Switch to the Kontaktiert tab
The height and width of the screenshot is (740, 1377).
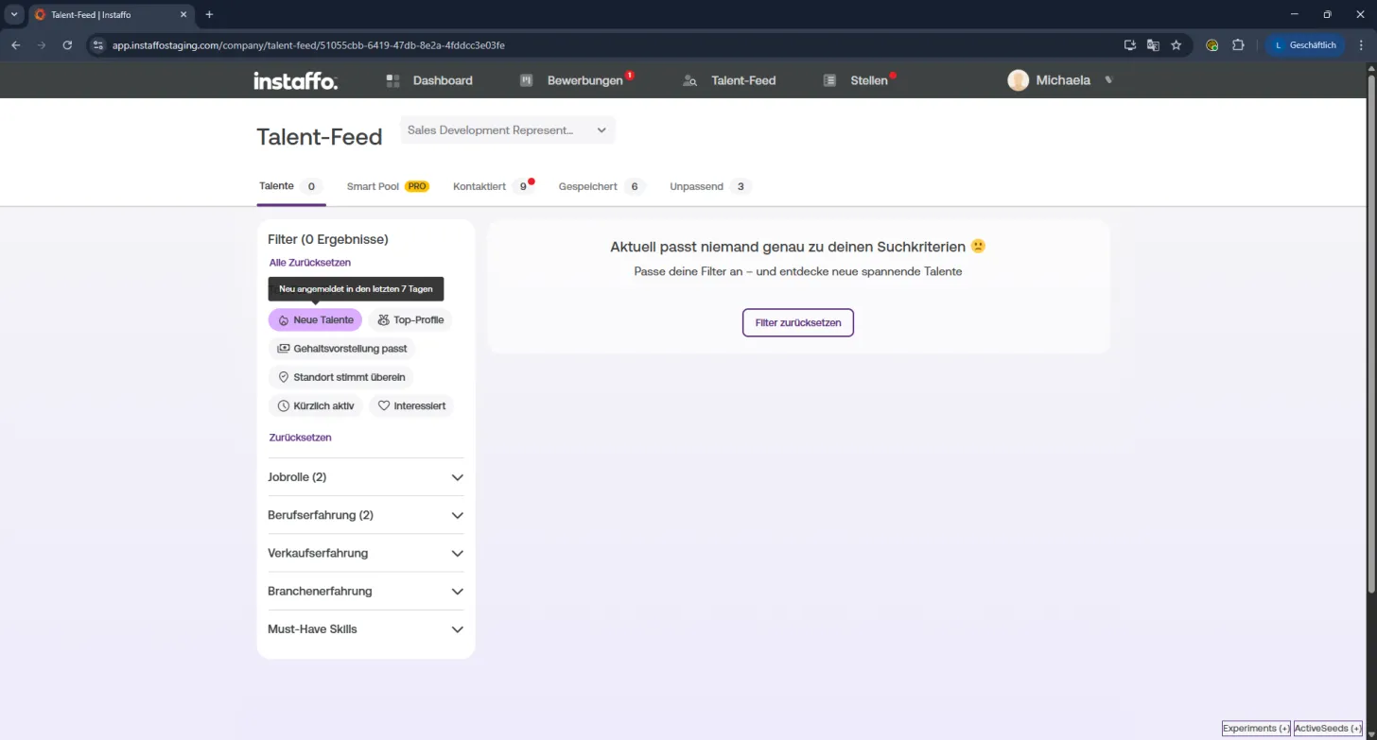click(x=494, y=186)
